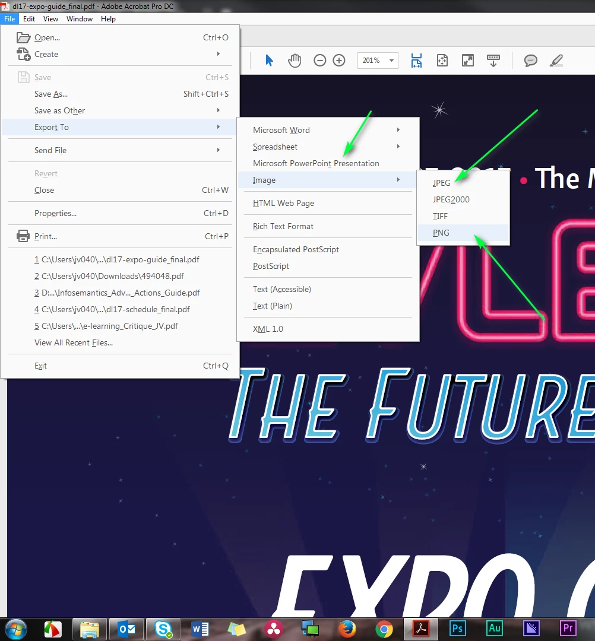The height and width of the screenshot is (641, 595).
Task: Expand the Save as Other submenu
Action: [119, 111]
